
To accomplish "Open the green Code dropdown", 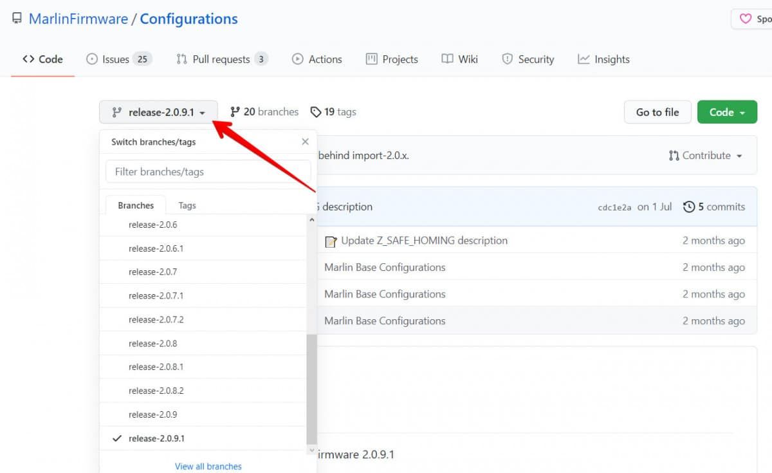I will click(727, 112).
